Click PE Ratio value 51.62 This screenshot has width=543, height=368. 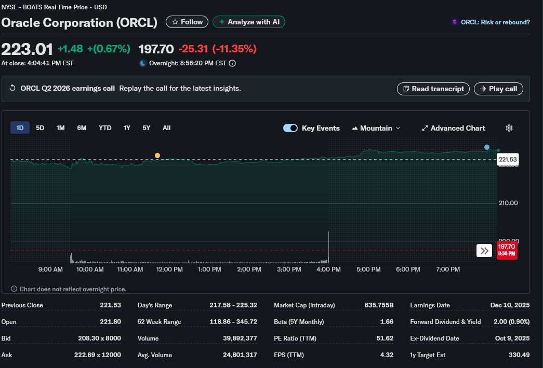tap(385, 338)
